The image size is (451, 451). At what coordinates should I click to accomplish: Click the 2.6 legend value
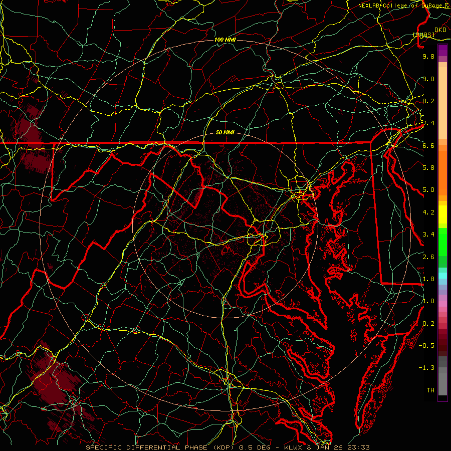pyautogui.click(x=428, y=257)
